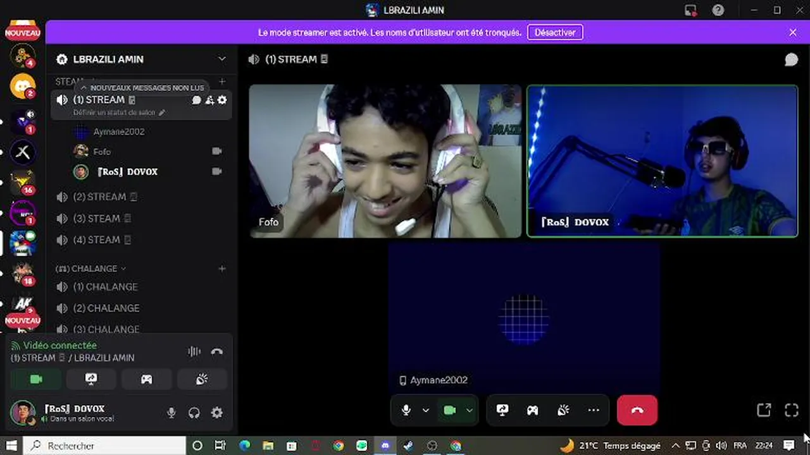The height and width of the screenshot is (455, 810).
Task: Invite people to (1) STREAM channel
Action: coord(209,100)
